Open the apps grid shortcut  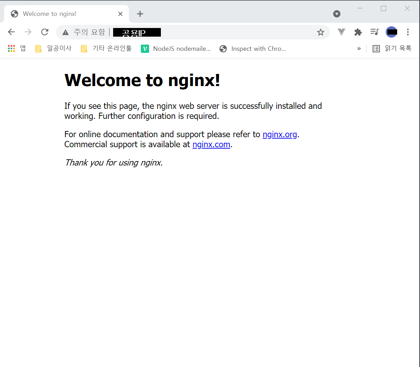coord(17,48)
